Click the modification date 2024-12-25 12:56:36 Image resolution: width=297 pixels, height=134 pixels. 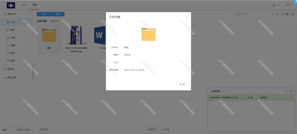click(134, 70)
